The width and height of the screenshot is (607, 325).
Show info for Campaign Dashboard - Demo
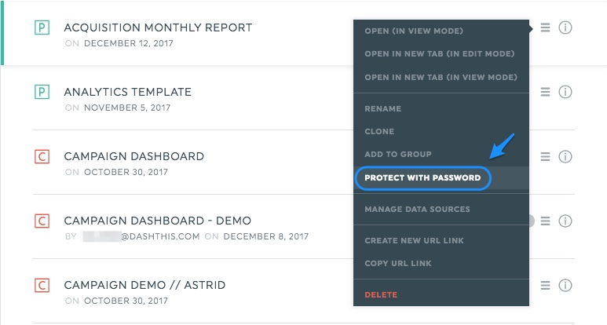click(x=565, y=221)
